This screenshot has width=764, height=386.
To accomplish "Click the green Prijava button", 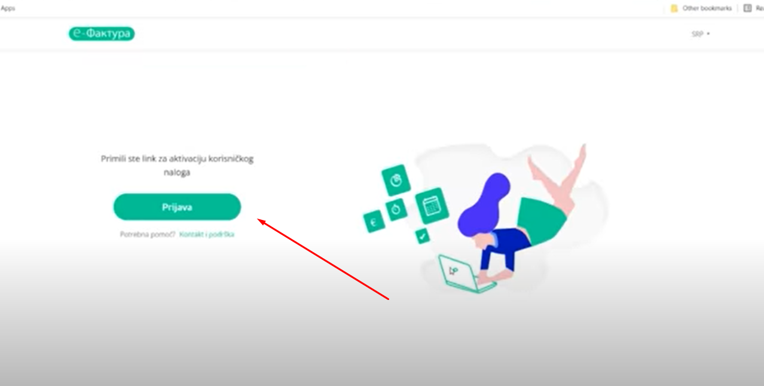I will point(177,207).
